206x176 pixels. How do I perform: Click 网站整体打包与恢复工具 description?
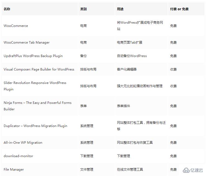(135, 143)
